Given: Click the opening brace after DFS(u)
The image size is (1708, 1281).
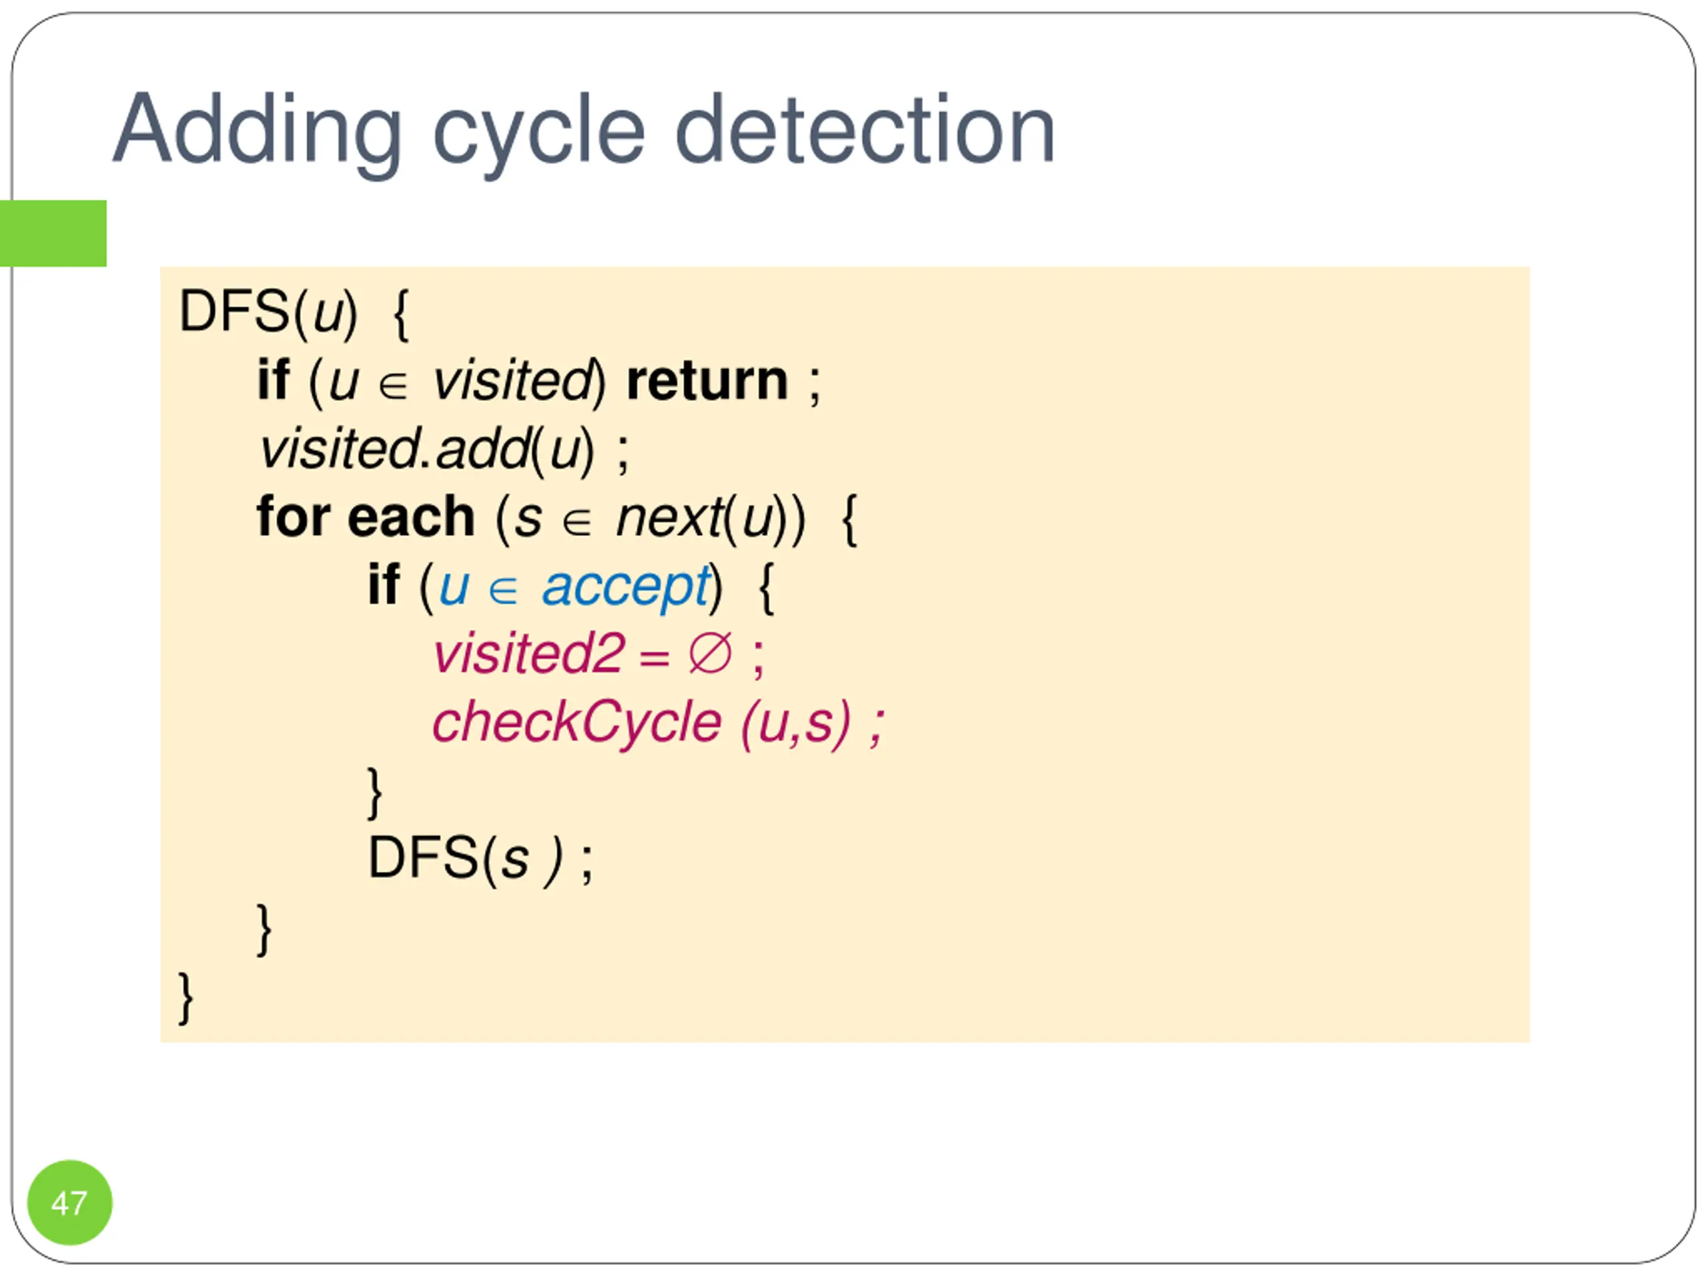Looking at the screenshot, I should [402, 315].
